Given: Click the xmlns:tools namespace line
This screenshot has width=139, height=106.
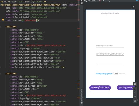Looking at the screenshot, I should (33, 11).
